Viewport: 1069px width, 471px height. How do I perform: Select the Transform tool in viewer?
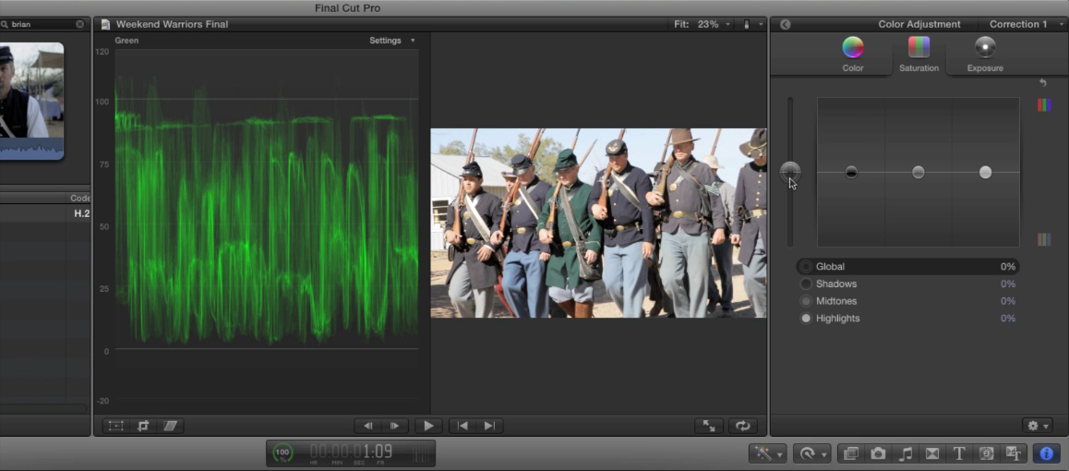[116, 426]
